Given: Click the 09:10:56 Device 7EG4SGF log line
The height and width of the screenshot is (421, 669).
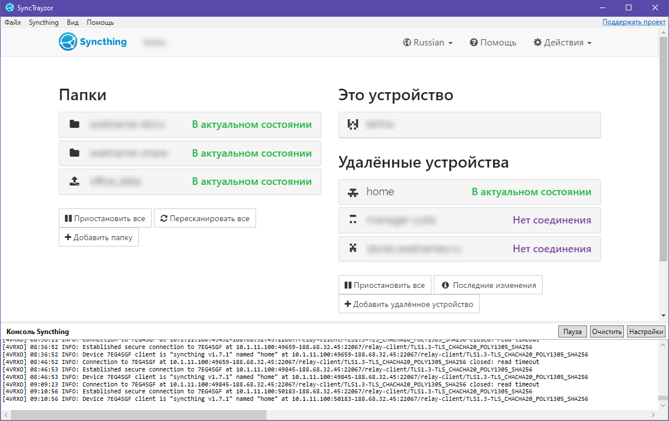Looking at the screenshot, I should tap(295, 399).
